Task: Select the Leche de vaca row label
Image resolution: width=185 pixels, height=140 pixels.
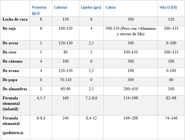Action: [x=15, y=20]
